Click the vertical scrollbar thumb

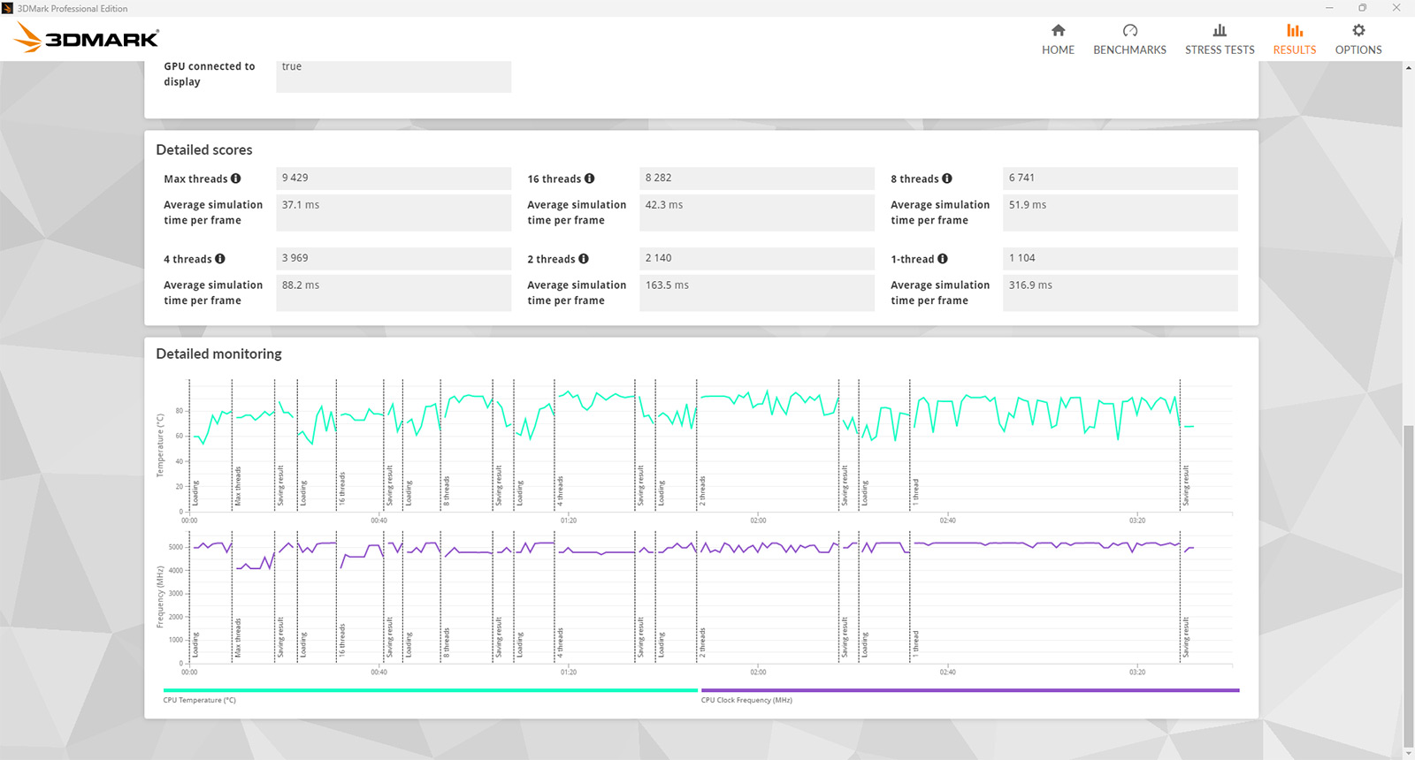pyautogui.click(x=1408, y=583)
